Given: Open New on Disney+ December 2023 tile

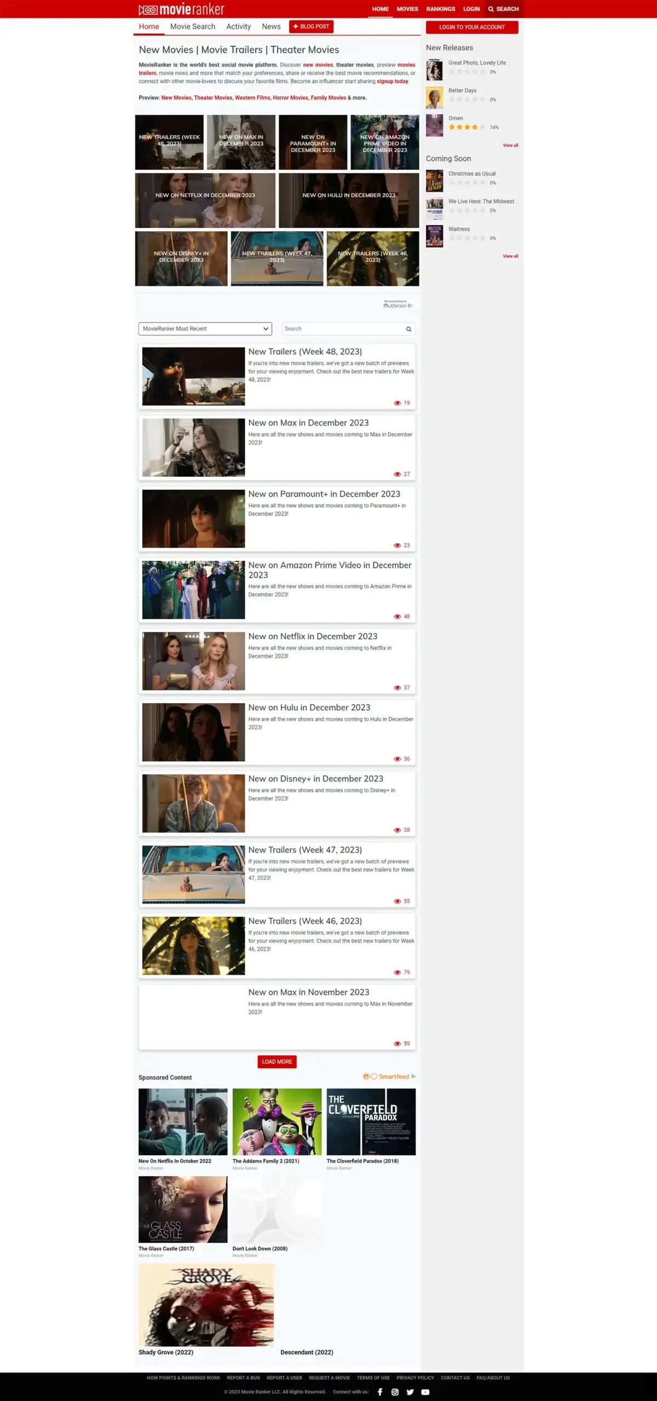Looking at the screenshot, I should tap(181, 258).
